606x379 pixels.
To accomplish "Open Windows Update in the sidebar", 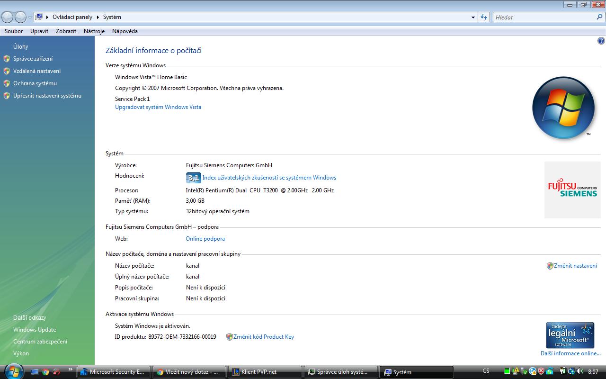I will click(35, 330).
